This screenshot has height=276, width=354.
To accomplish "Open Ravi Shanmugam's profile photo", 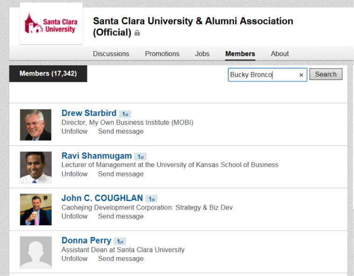I will coord(35,167).
